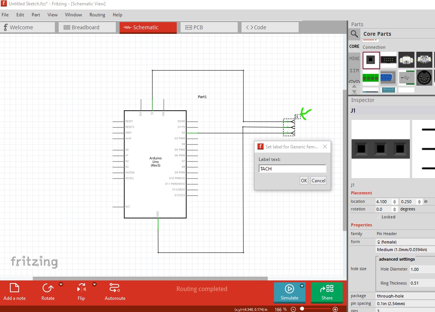This screenshot has height=312, width=435.
Task: Confirm label with OK button
Action: (304, 181)
